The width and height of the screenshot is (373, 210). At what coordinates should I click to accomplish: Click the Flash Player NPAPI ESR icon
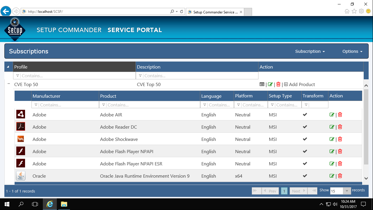(21, 163)
